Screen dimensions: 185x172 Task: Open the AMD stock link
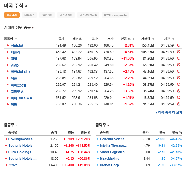pyautogui.click(x=15, y=65)
